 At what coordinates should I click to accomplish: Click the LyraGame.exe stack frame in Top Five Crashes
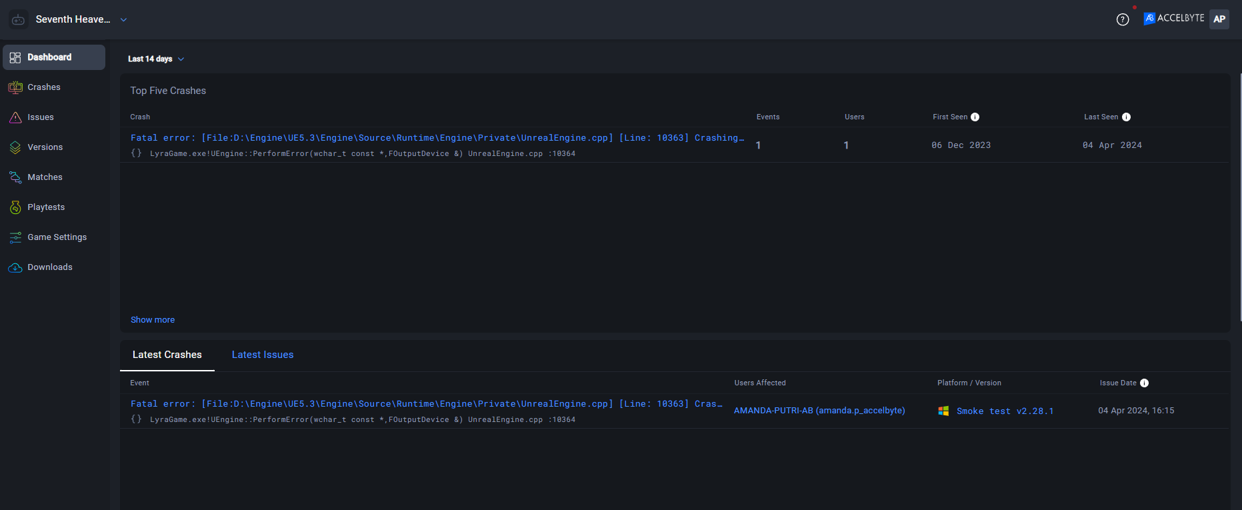363,153
